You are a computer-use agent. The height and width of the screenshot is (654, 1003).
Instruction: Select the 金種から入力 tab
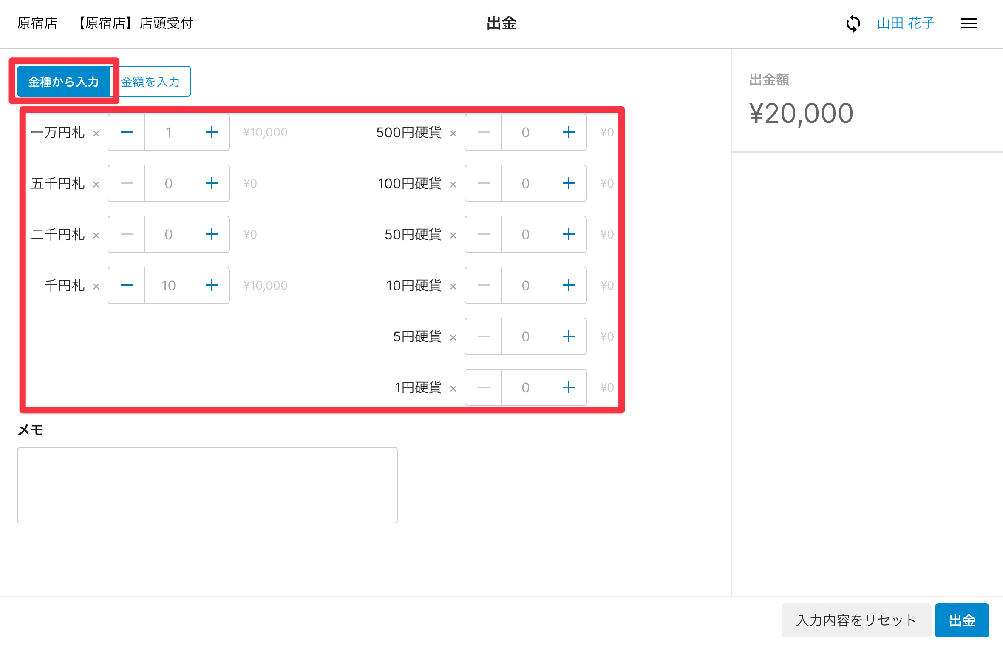pos(64,81)
